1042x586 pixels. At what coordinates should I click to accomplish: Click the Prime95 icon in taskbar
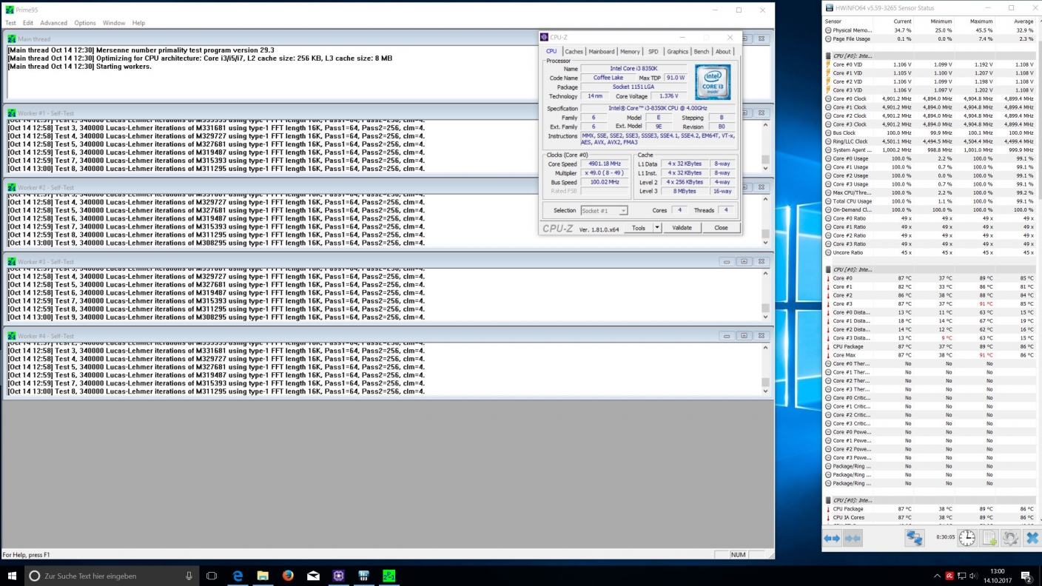pos(389,576)
